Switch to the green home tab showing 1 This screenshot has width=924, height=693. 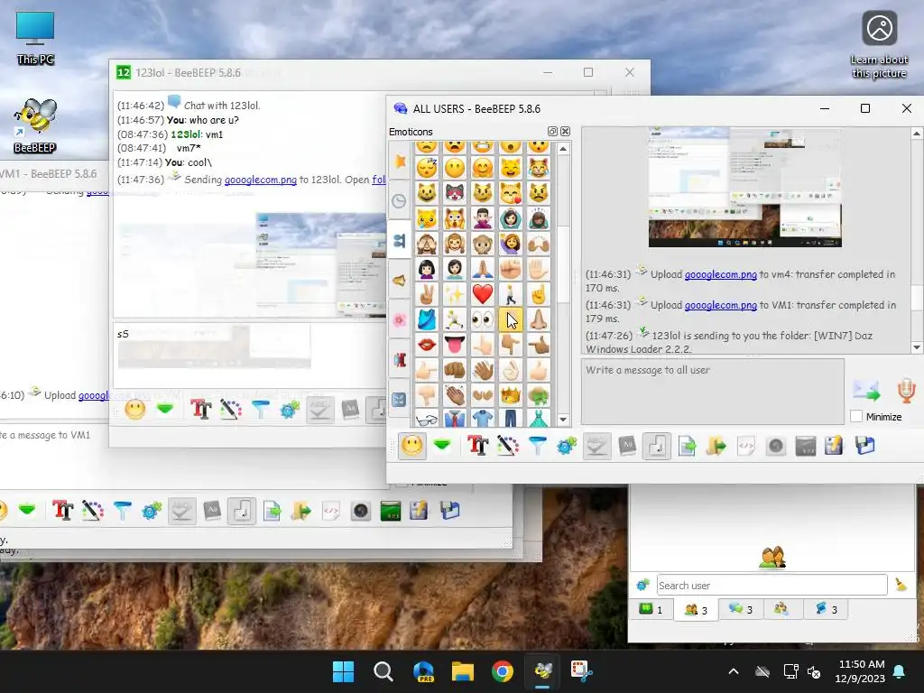pos(651,609)
